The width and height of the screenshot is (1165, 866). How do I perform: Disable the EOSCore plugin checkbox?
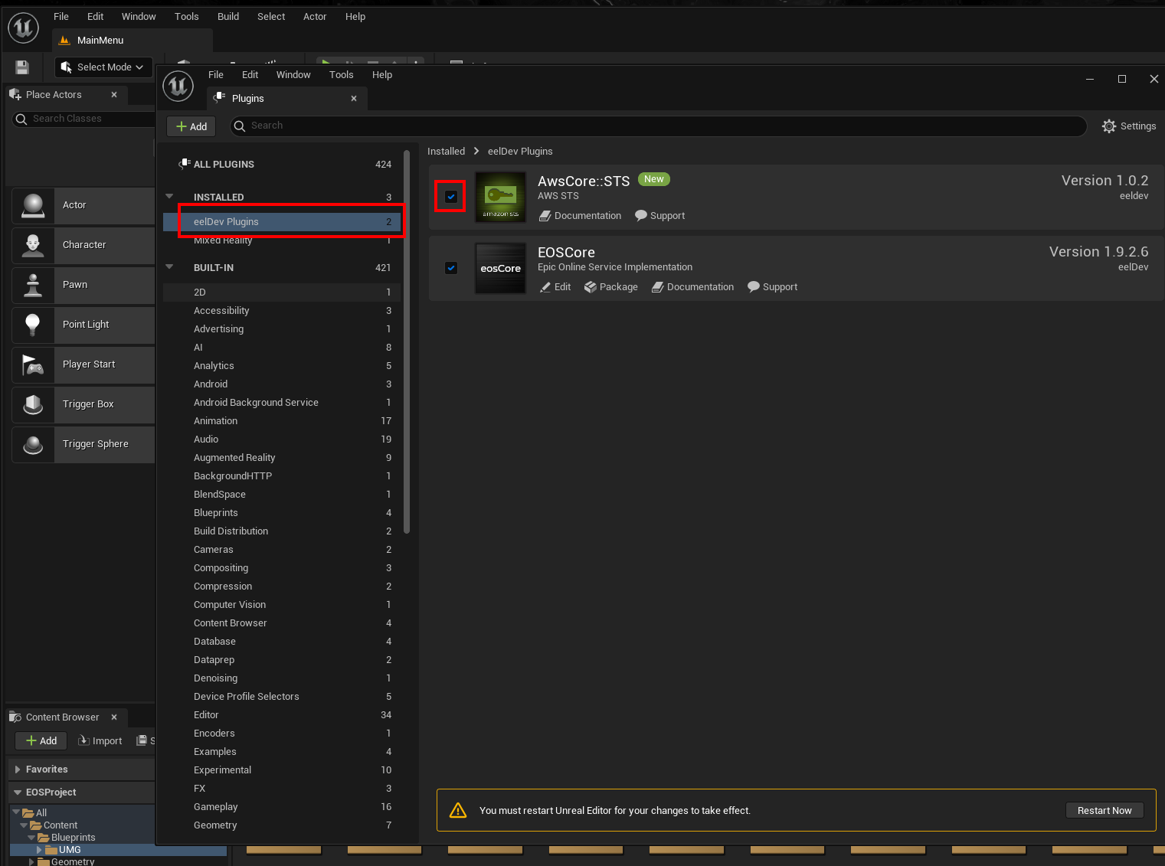451,268
